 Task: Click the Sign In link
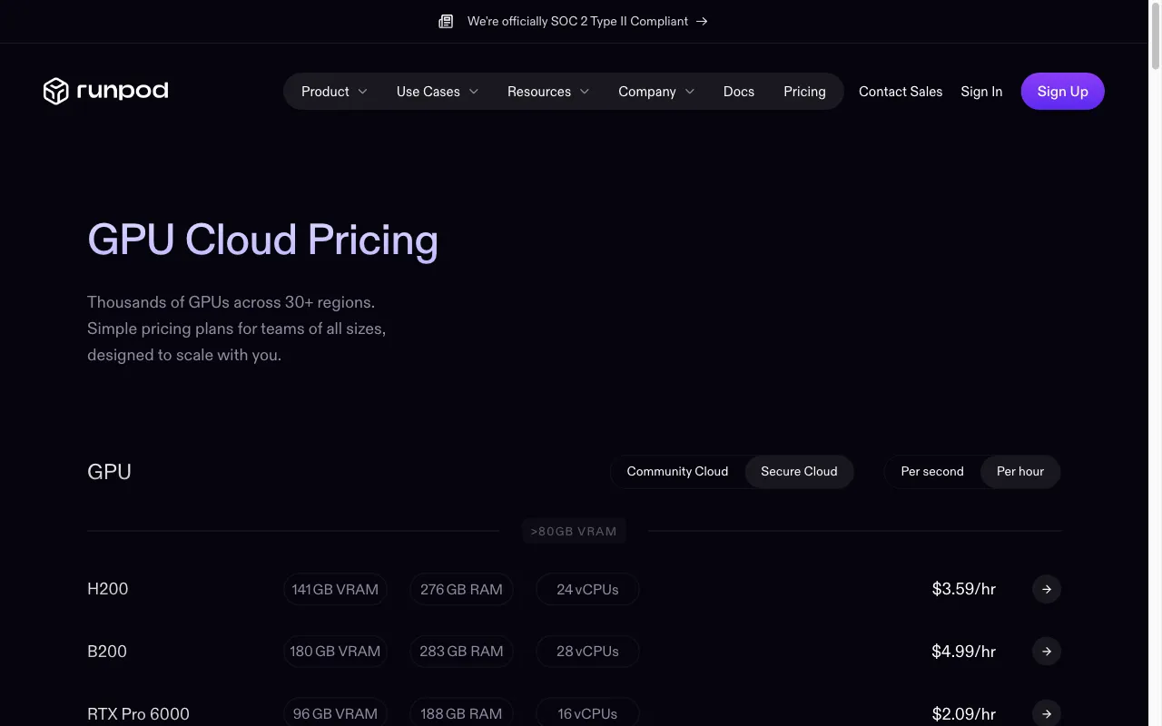981,92
